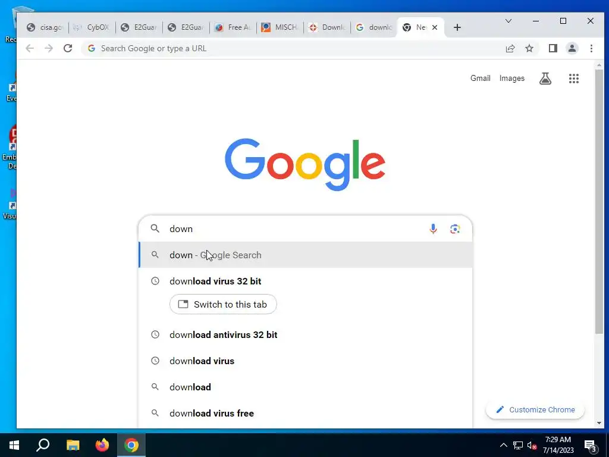This screenshot has height=457, width=609.
Task: Click Customize Chrome button
Action: (x=535, y=409)
